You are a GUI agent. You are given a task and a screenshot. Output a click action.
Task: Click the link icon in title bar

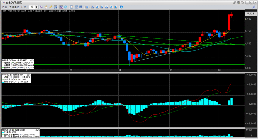pyautogui.click(x=234, y=2)
